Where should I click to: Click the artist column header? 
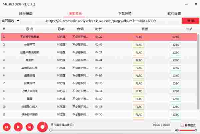click(x=61, y=29)
